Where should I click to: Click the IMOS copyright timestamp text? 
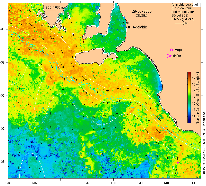[204, 142]
